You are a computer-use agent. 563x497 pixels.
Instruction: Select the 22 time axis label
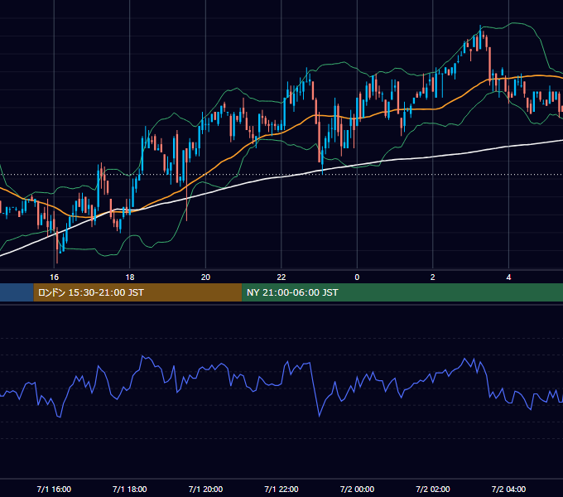281,277
